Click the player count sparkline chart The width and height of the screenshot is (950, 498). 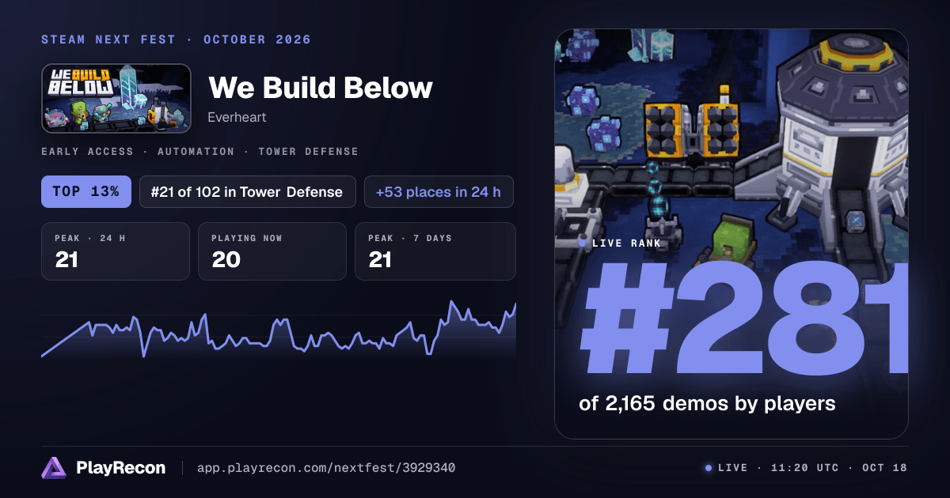coord(279,330)
